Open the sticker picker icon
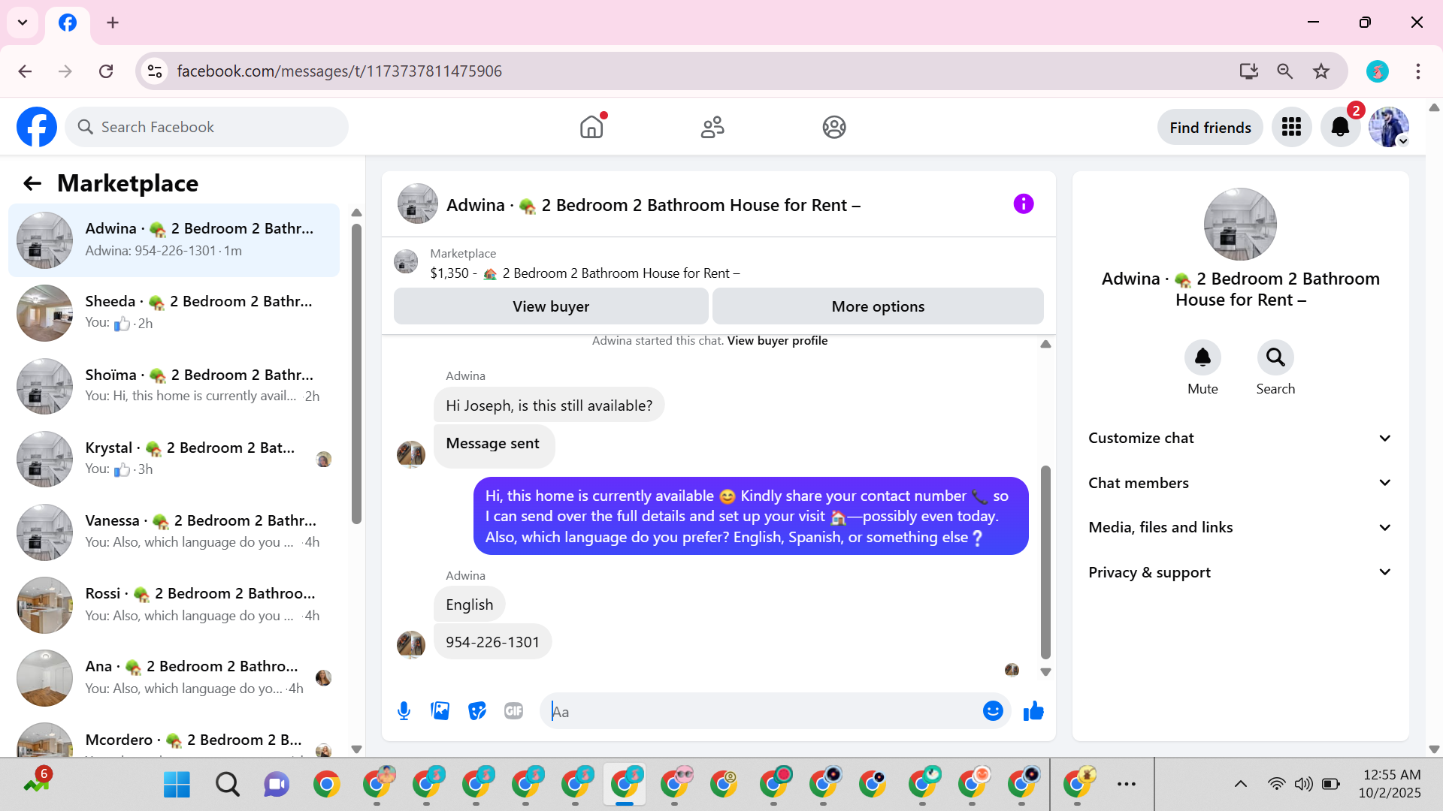The image size is (1443, 811). (477, 711)
